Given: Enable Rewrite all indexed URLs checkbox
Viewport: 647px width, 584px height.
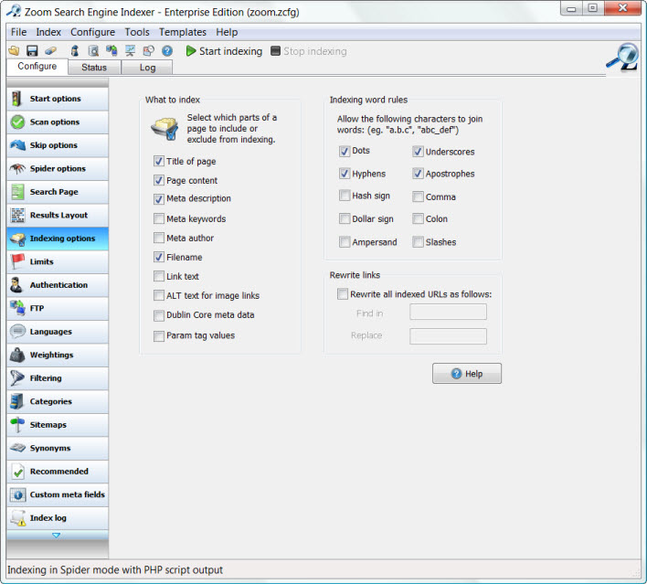Looking at the screenshot, I should click(x=343, y=294).
